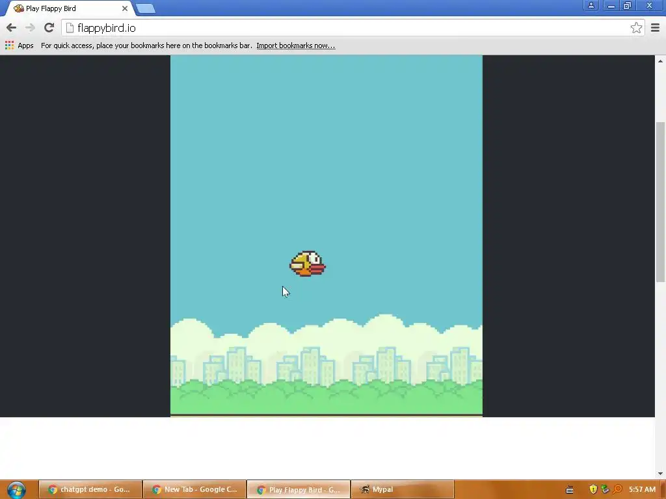This screenshot has height=499, width=666.
Task: Click the 5:57 AM clock
Action: [x=642, y=489]
